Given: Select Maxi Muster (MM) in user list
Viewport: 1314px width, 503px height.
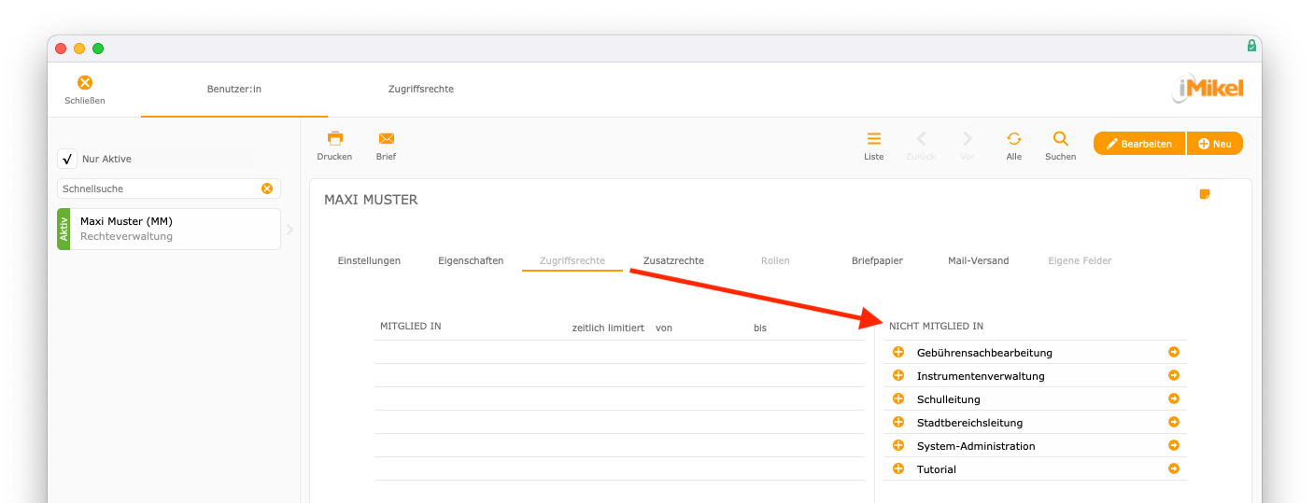Looking at the screenshot, I should (169, 229).
